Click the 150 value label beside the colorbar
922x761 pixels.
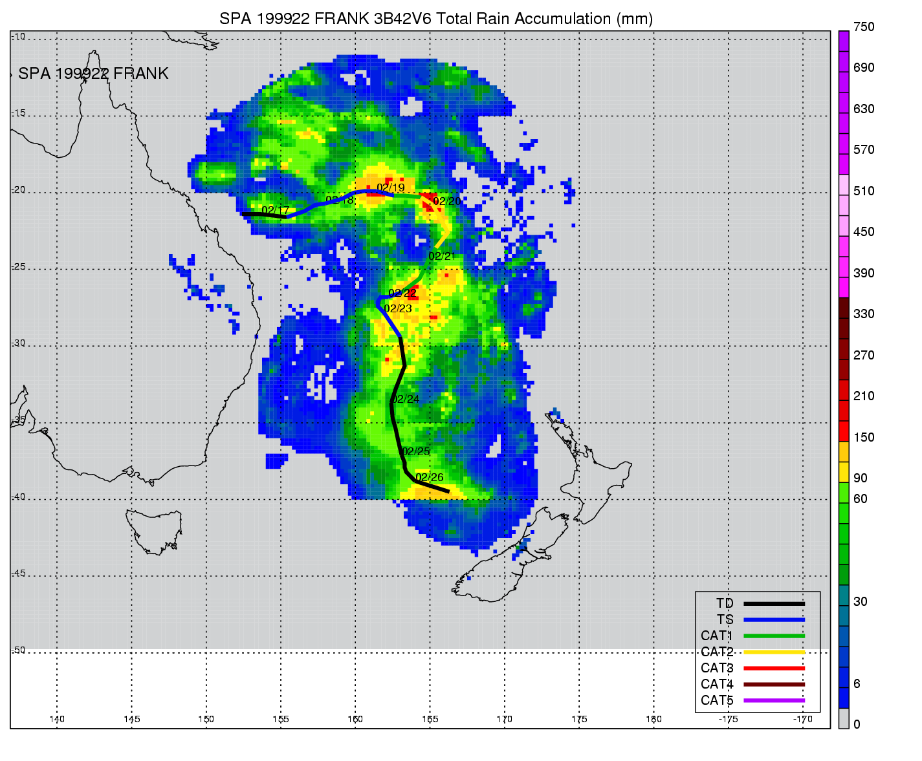coord(863,437)
